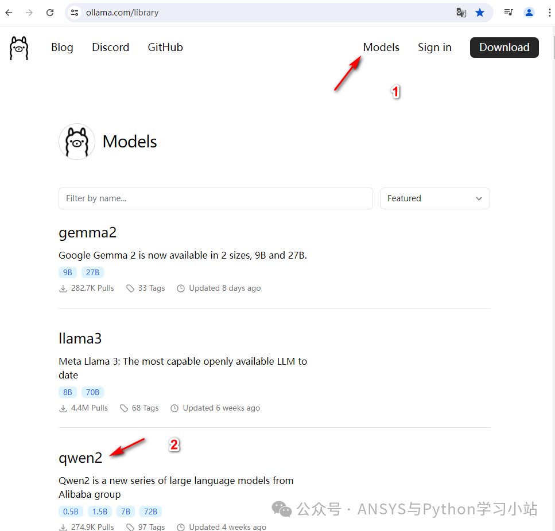Click the large llama avatar beside Models

pos(77,142)
